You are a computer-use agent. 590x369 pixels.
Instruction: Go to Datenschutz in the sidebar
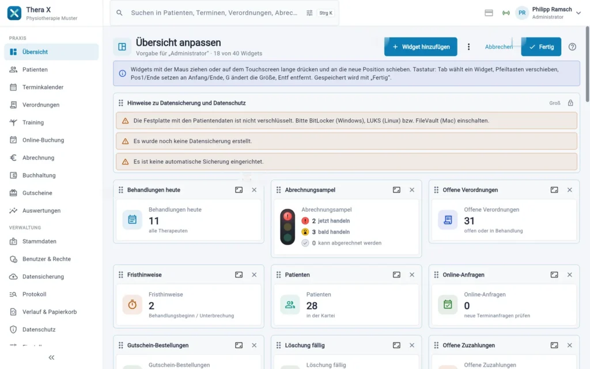point(51,329)
